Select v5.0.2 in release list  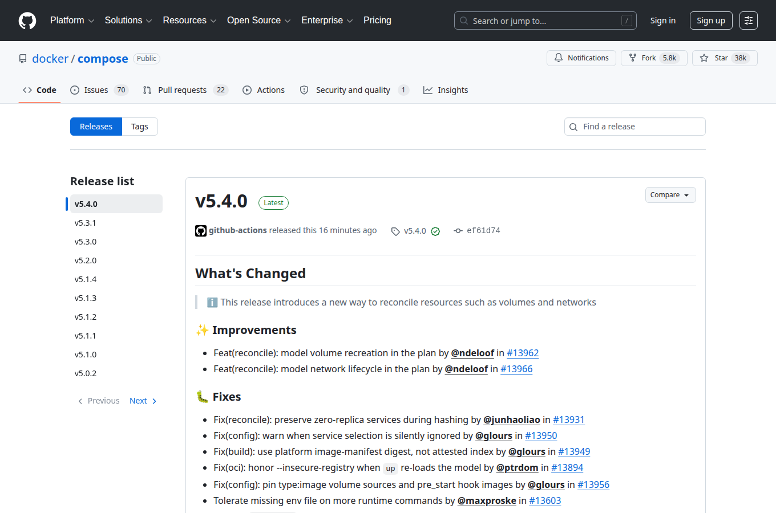pyautogui.click(x=116, y=373)
